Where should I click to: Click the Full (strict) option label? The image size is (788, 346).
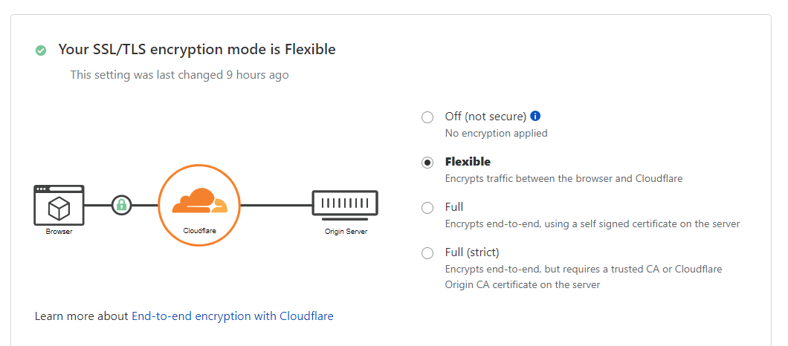[x=472, y=252]
